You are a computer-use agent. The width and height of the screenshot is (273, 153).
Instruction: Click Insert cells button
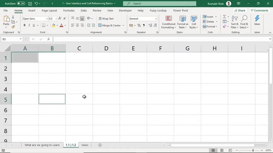[x=208, y=17]
